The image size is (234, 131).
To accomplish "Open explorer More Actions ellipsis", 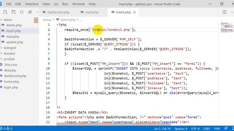I will (37, 12).
